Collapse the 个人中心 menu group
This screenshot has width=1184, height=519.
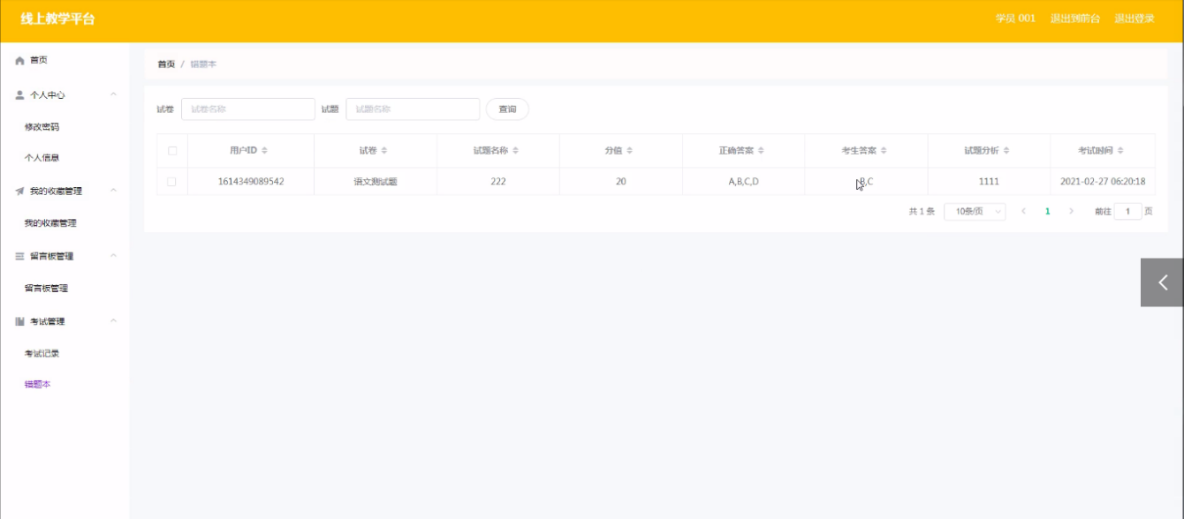click(114, 94)
